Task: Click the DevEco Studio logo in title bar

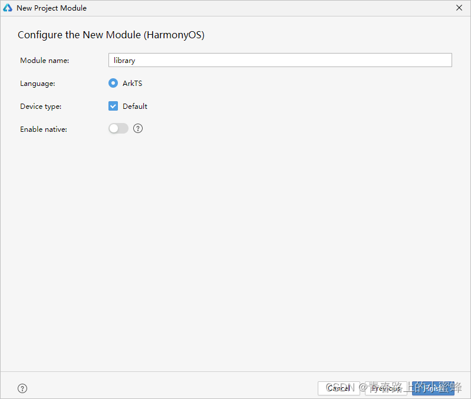Action: click(8, 8)
